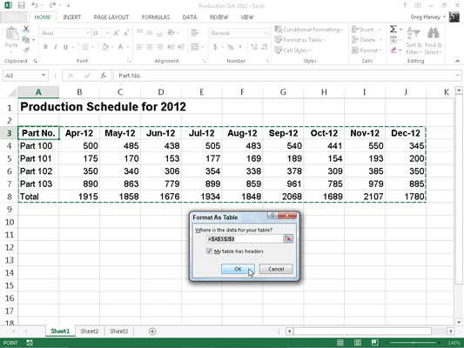The image size is (464, 348).
Task: Toggle Bold formatting button
Action: 45,47
